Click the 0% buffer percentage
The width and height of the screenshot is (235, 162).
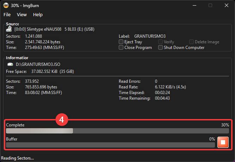point(212,139)
